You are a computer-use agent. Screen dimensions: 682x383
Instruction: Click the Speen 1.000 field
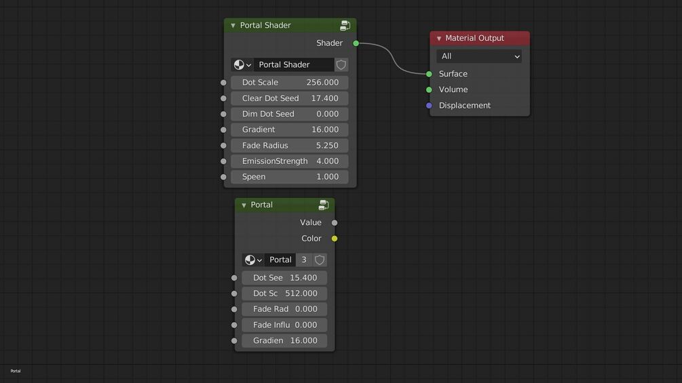290,177
